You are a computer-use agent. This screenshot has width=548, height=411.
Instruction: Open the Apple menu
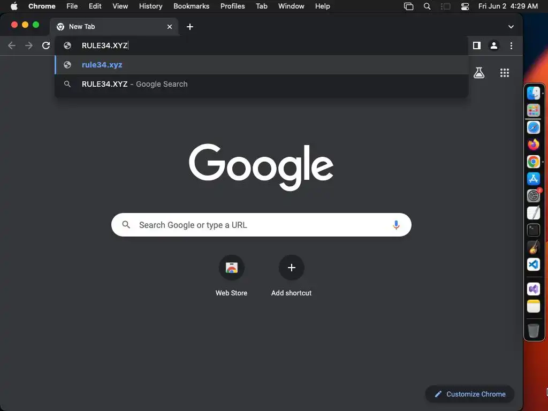pyautogui.click(x=14, y=6)
